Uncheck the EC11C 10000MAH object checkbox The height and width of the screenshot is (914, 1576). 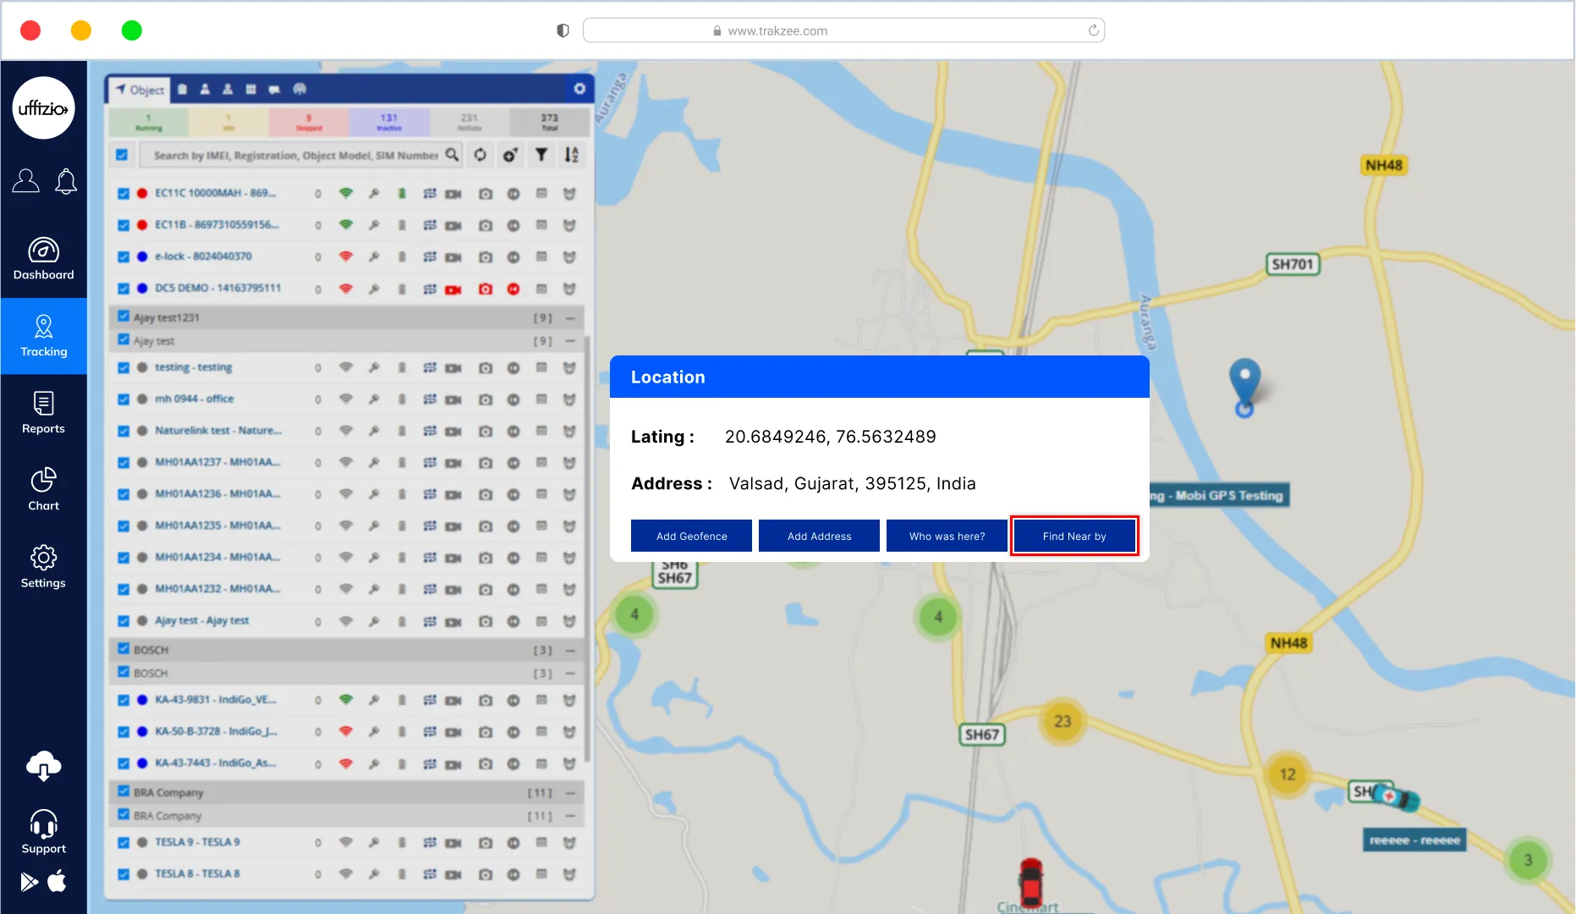coord(124,194)
